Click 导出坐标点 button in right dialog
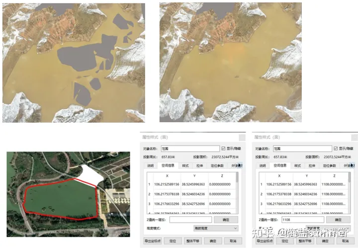This screenshot has width=358, height=248. tap(265, 241)
